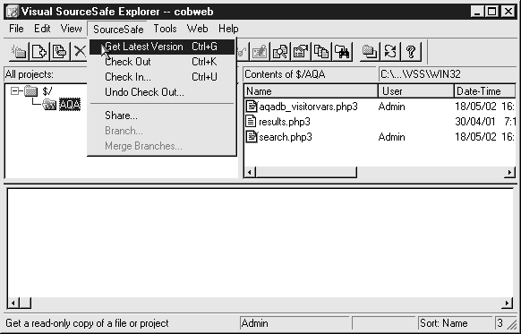Choose Undo Check Out... menu entry
The image size is (521, 334).
coord(162,92)
